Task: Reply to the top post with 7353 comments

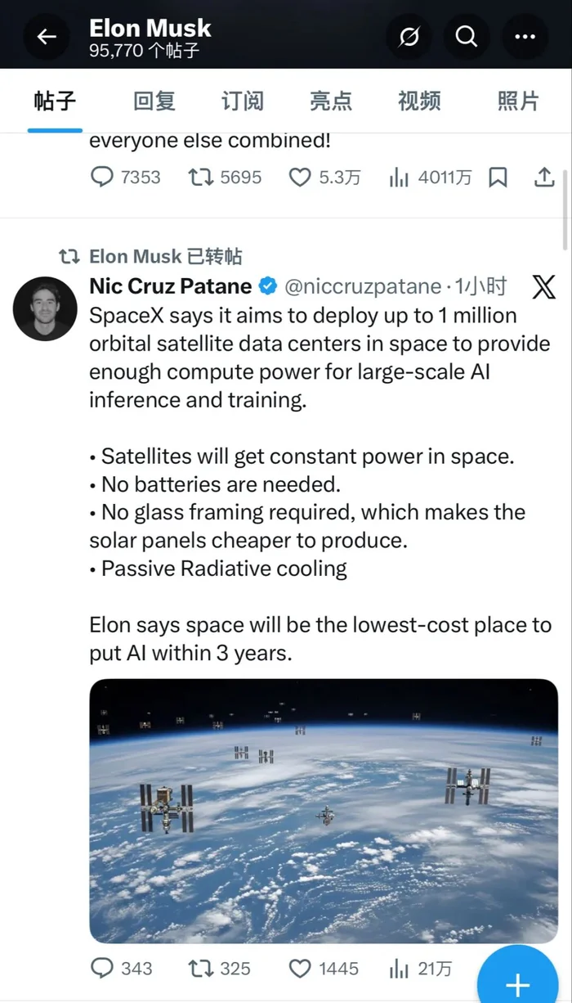Action: coord(101,178)
